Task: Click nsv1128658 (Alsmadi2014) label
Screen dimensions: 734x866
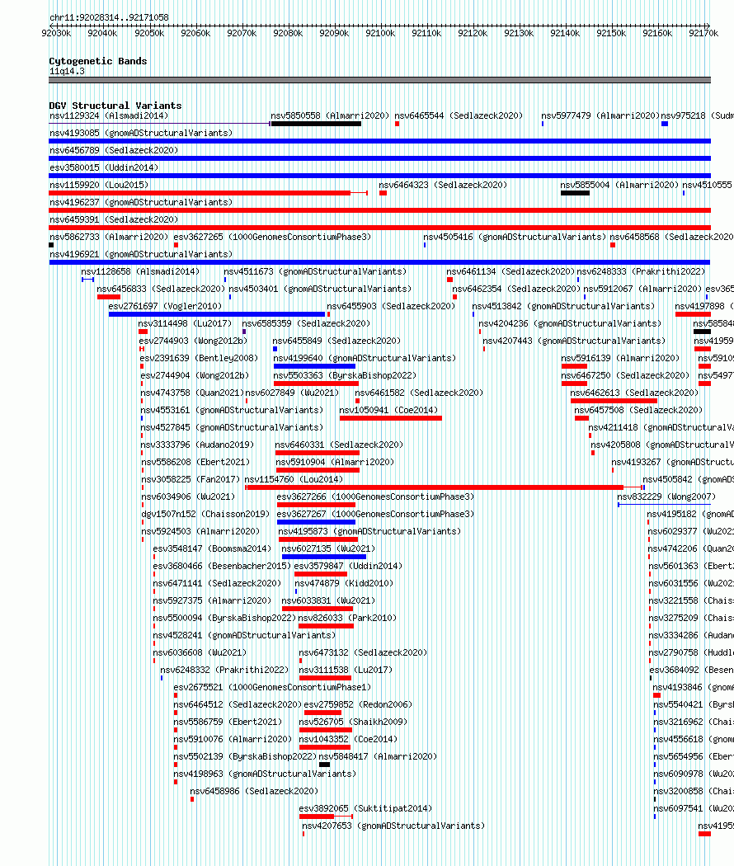Action: 140,271
